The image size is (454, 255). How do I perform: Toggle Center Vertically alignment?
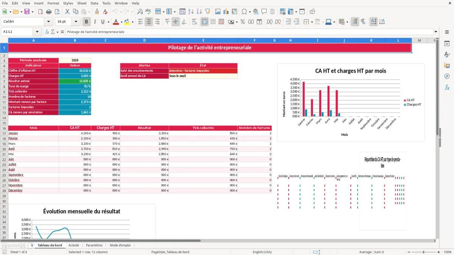(x=176, y=22)
